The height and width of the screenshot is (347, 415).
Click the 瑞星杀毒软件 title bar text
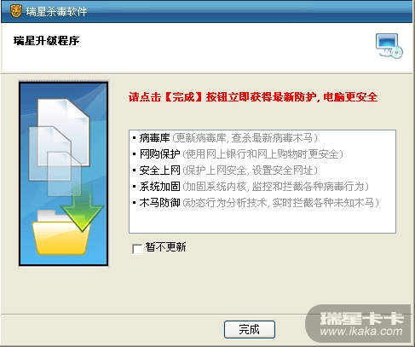tap(56, 12)
